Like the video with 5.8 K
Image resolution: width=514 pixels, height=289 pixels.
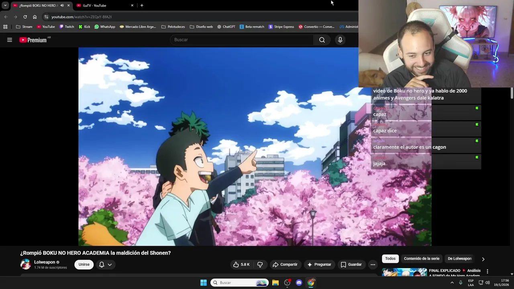[x=241, y=265]
